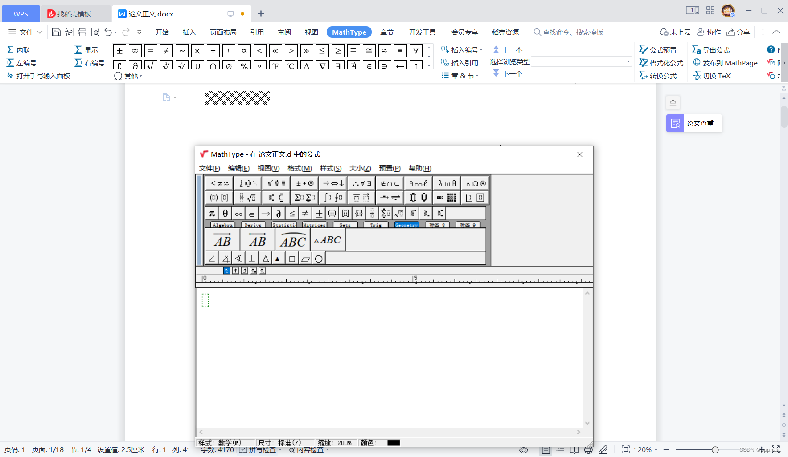The height and width of the screenshot is (457, 788).
Task: Adjust the WPS zoom slider handle
Action: click(x=715, y=450)
